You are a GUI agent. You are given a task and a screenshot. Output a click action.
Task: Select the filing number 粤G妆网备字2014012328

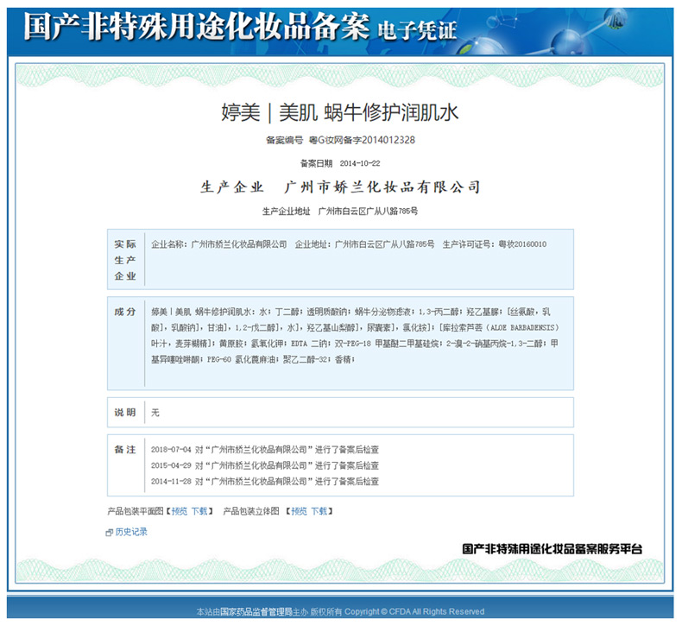(362, 140)
